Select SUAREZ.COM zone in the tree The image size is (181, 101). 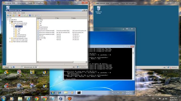tap(19, 26)
